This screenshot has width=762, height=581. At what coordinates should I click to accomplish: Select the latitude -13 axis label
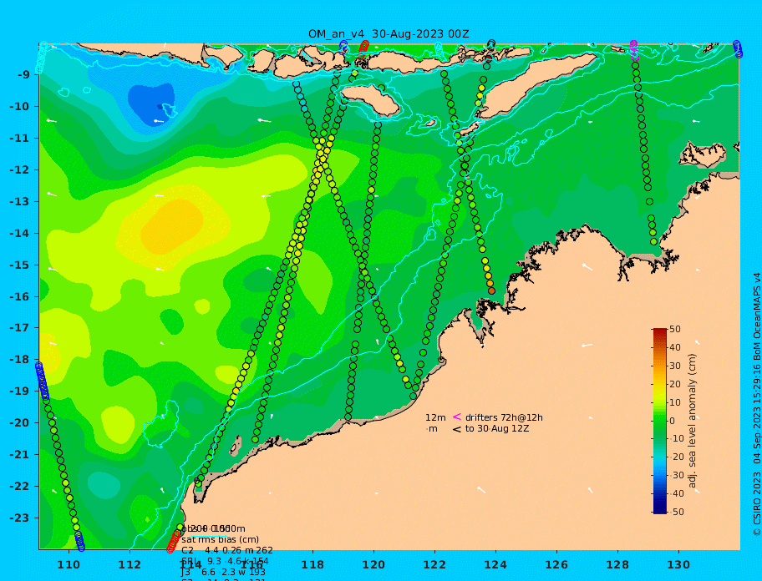(x=19, y=201)
